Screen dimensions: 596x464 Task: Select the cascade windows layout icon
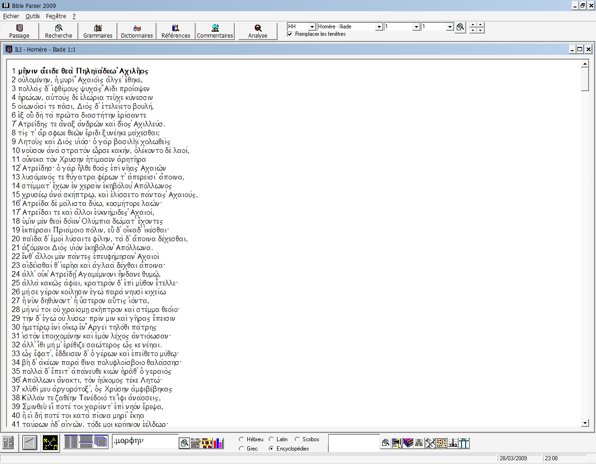(x=101, y=441)
